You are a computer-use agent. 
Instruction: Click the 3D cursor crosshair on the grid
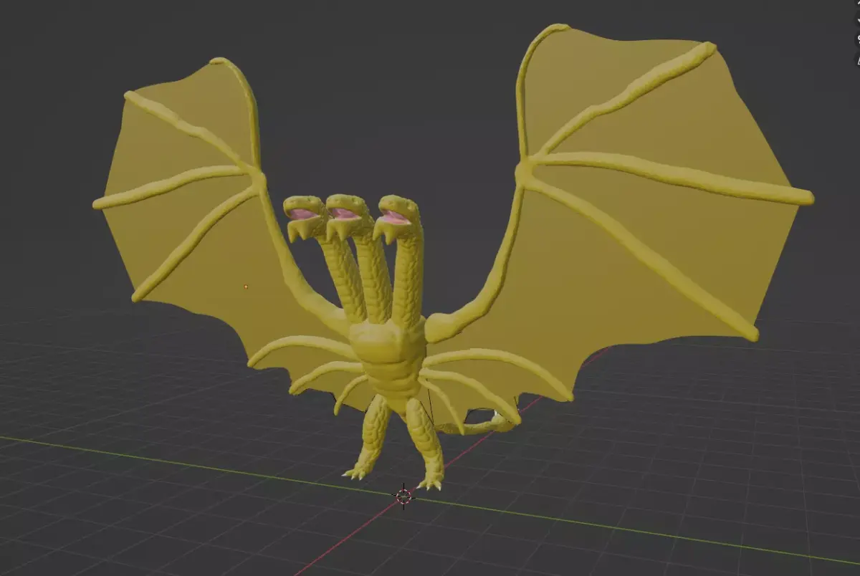coord(404,495)
